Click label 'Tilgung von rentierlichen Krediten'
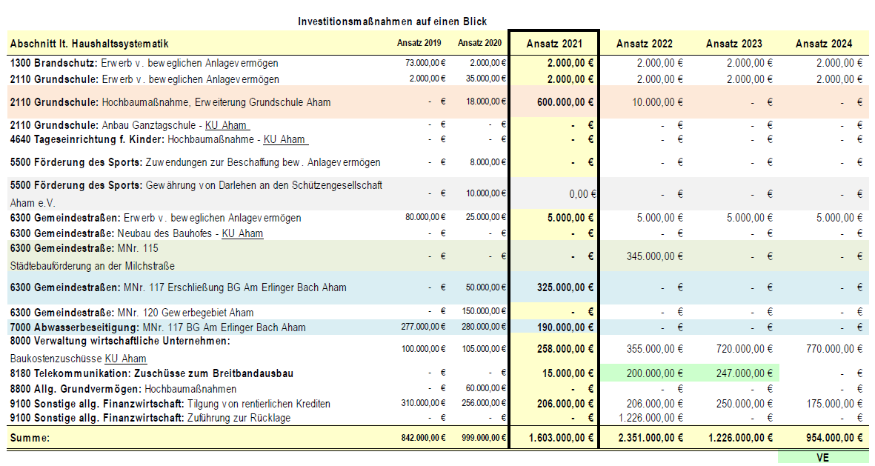The height and width of the screenshot is (466, 875). tap(259, 404)
